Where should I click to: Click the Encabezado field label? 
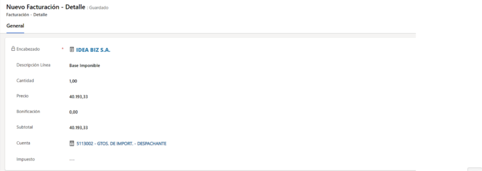point(28,49)
